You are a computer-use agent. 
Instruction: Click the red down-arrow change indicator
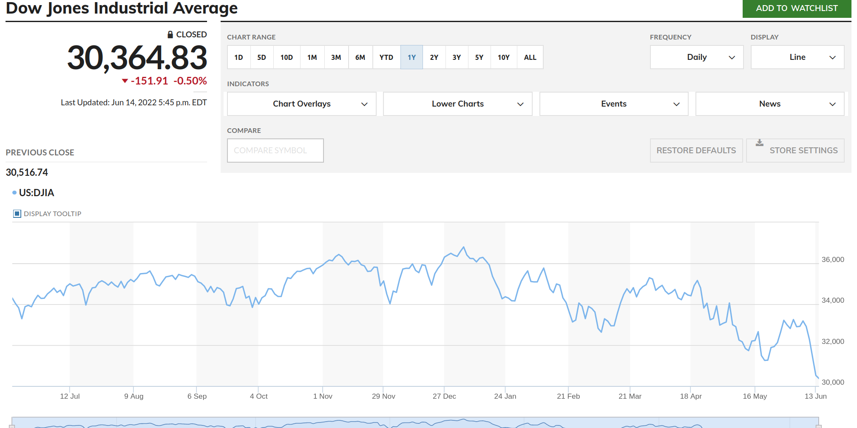(125, 81)
